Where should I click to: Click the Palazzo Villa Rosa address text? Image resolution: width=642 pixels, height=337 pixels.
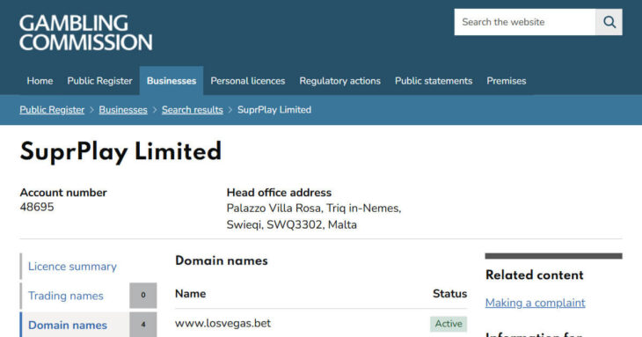(x=314, y=216)
